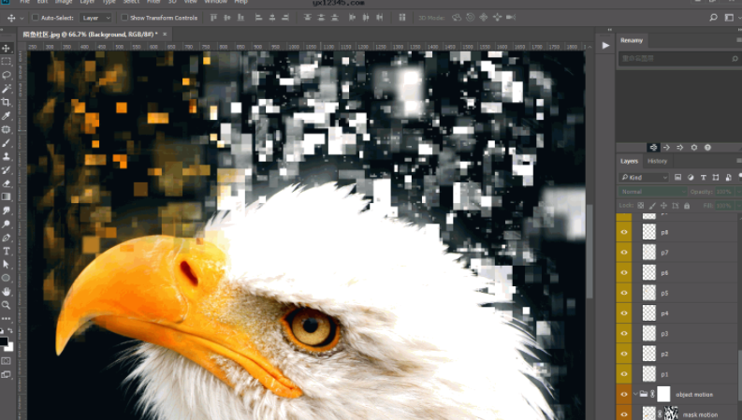Screen dimensions: 742x420
Task: Click the shape layer filter icon
Action: [716, 178]
